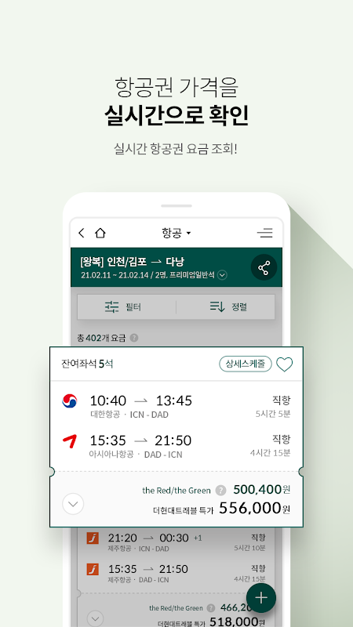Open the 항공 dropdown in title bar
Viewport: 353px width, 627px height.
(176, 233)
